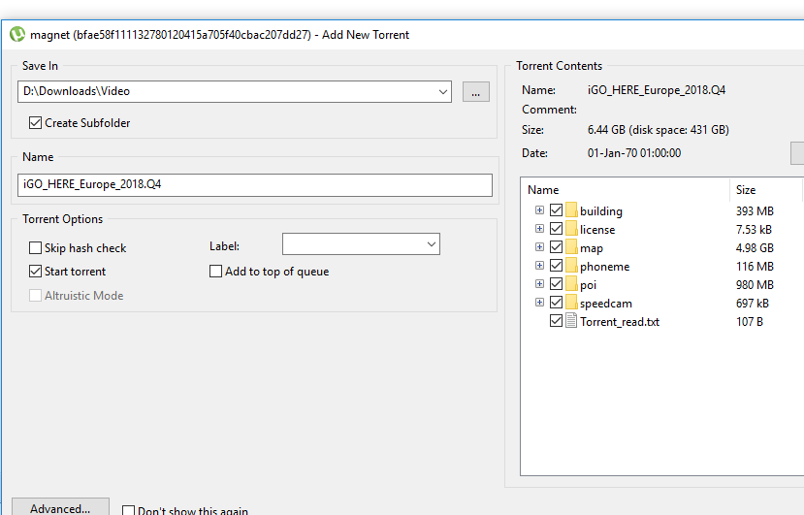Click torrent name iGO_HERE_Europe_2018.Q4 in contents info
This screenshot has width=804, height=515.
[x=657, y=90]
